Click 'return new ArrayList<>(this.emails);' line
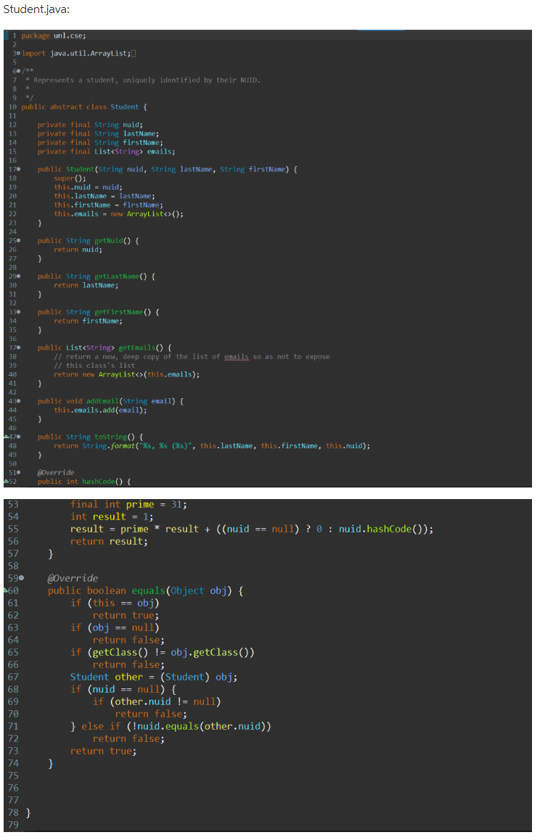Screen dimensions: 540x840 tap(126, 374)
